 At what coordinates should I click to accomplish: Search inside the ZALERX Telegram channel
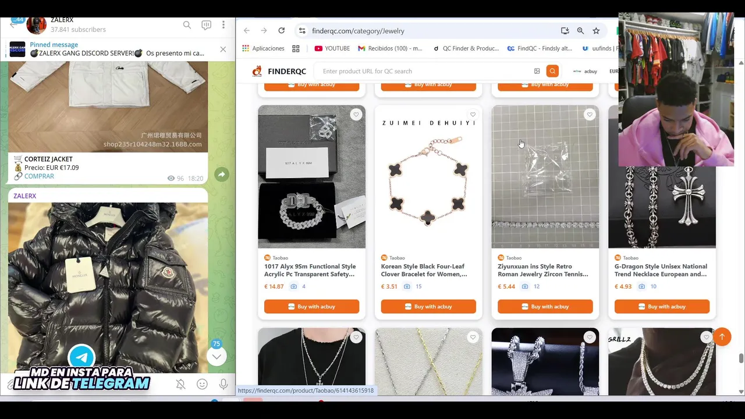187,25
